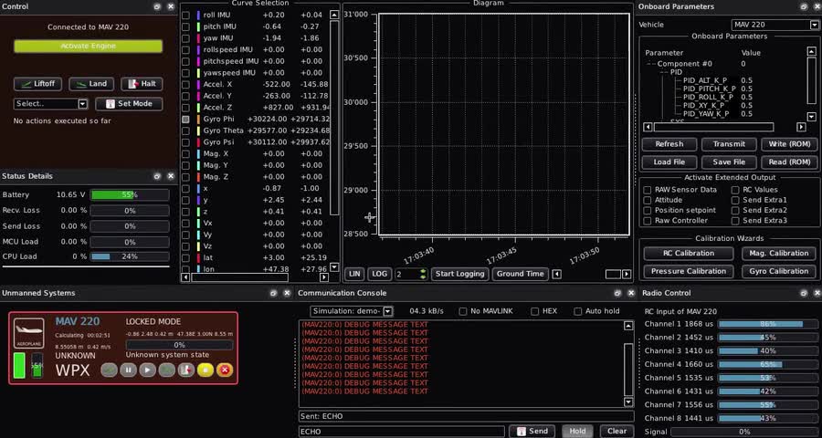Open the Mag. Calibration wizard
The width and height of the screenshot is (822, 438).
point(779,254)
